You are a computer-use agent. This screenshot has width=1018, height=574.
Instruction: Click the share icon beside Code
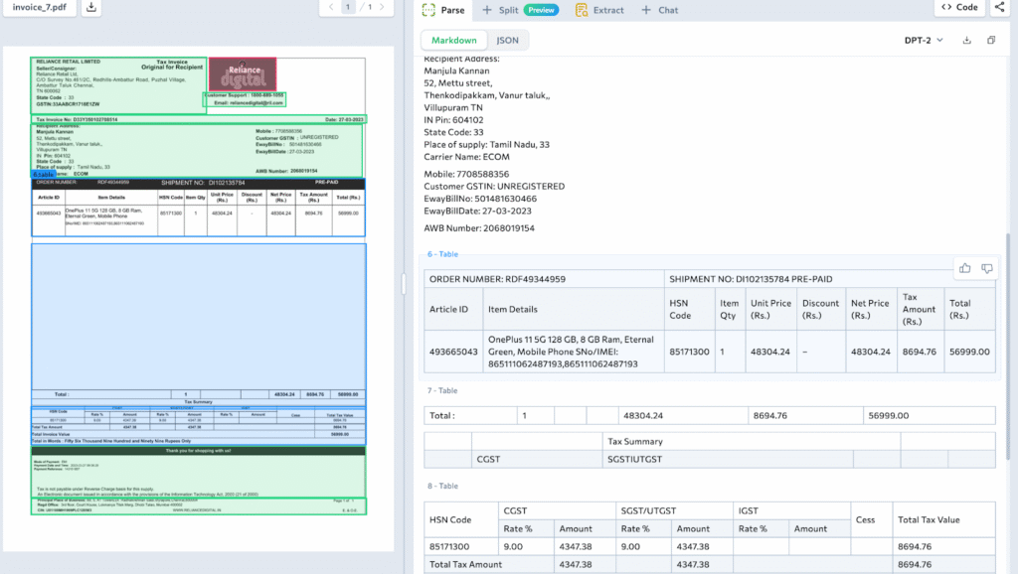point(999,8)
